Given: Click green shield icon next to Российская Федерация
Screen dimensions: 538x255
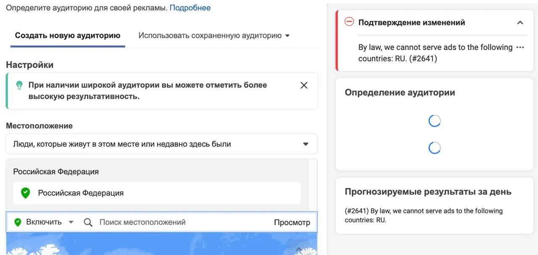Looking at the screenshot, I should (26, 193).
